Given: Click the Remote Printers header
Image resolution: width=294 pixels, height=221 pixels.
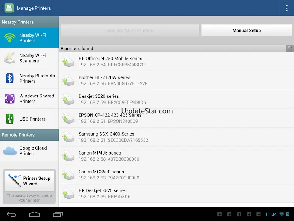Looking at the screenshot, I should click(x=29, y=135).
